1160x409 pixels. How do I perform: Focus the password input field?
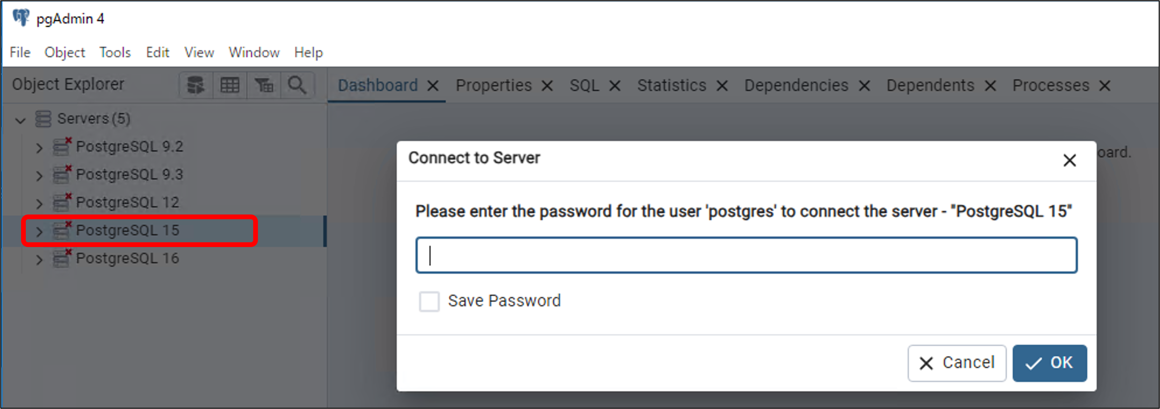[747, 255]
